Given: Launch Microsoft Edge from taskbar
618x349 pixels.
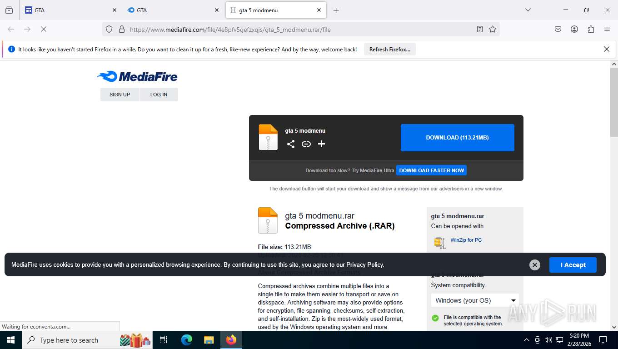Looking at the screenshot, I should click(186, 340).
